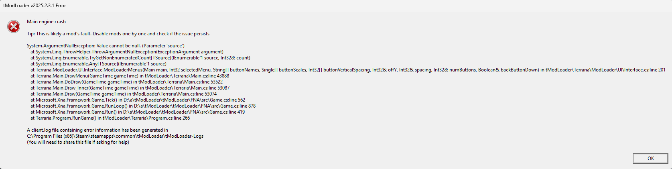This screenshot has height=169, width=672.
Task: Click the mod's fault tip line
Action: pos(118,34)
